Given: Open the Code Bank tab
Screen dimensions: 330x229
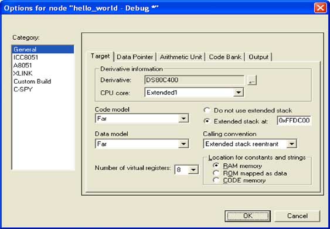Looking at the screenshot, I should coord(225,57).
